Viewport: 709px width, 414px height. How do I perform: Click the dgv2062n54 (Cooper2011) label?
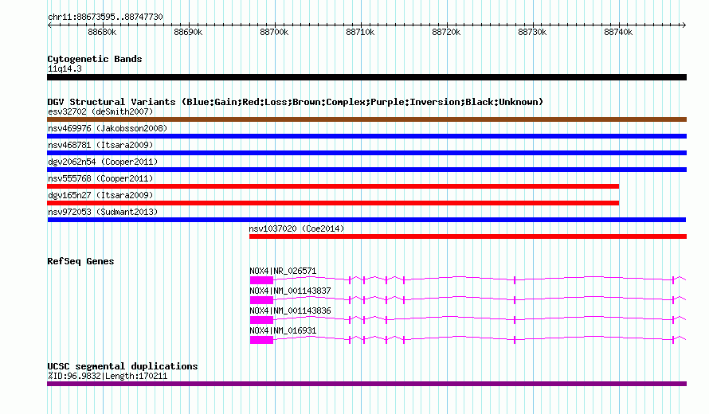(x=103, y=162)
